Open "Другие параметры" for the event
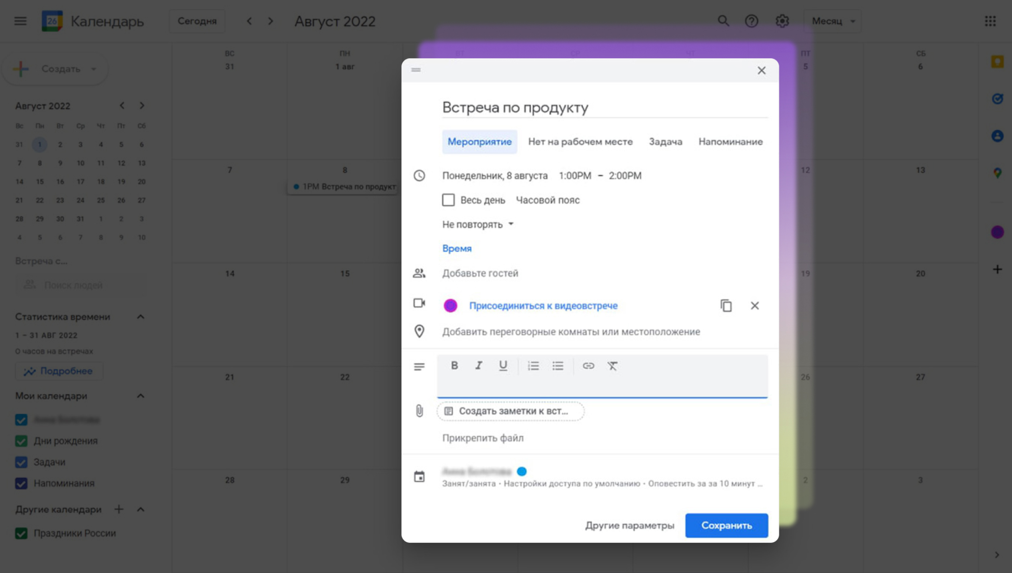This screenshot has width=1012, height=573. pyautogui.click(x=630, y=525)
